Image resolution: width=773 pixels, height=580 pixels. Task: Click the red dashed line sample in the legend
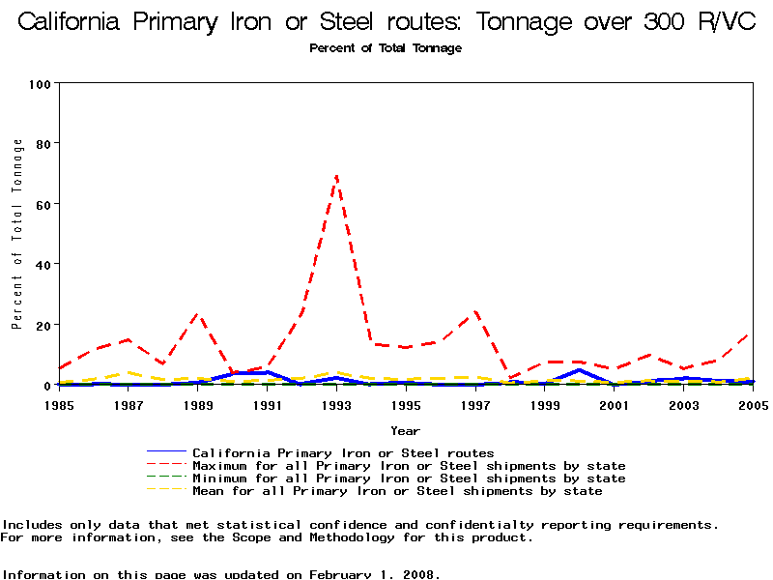[x=165, y=466]
